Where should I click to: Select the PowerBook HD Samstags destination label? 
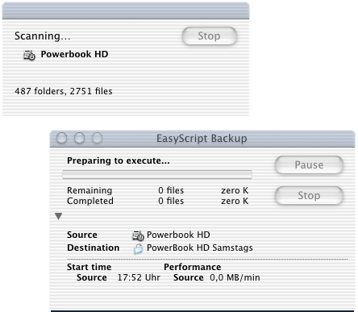[200, 248]
